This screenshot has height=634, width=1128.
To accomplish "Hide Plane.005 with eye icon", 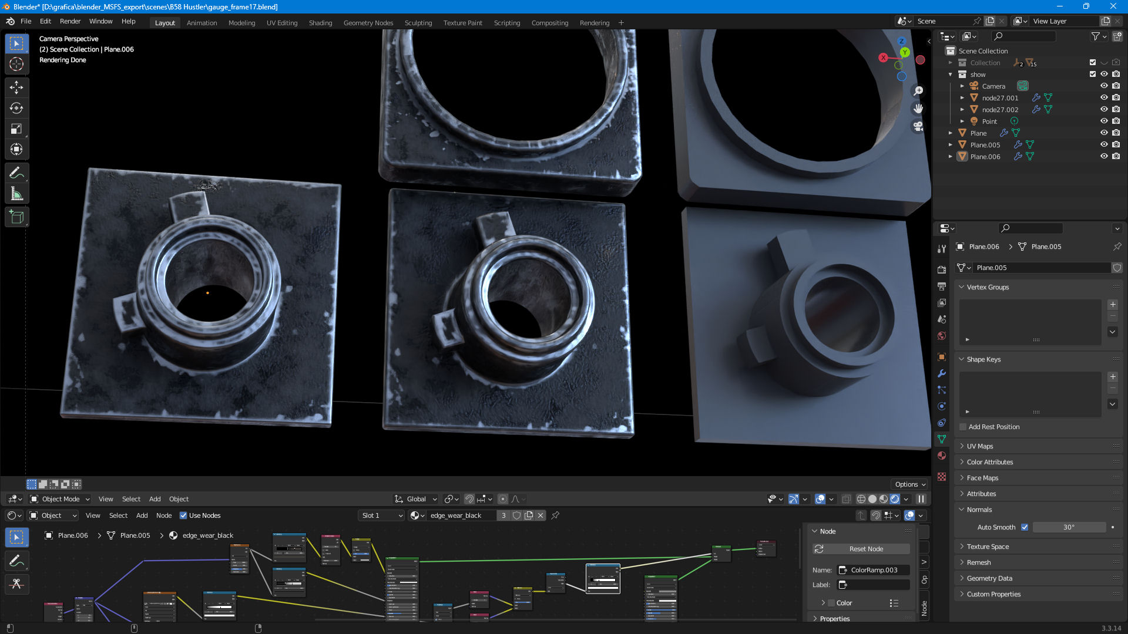I will coord(1104,144).
